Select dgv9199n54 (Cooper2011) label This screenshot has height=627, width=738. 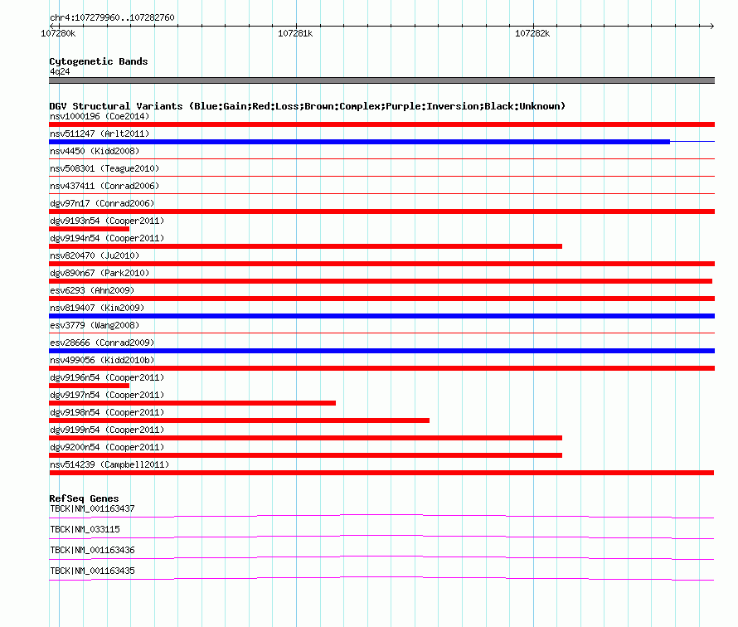107,430
